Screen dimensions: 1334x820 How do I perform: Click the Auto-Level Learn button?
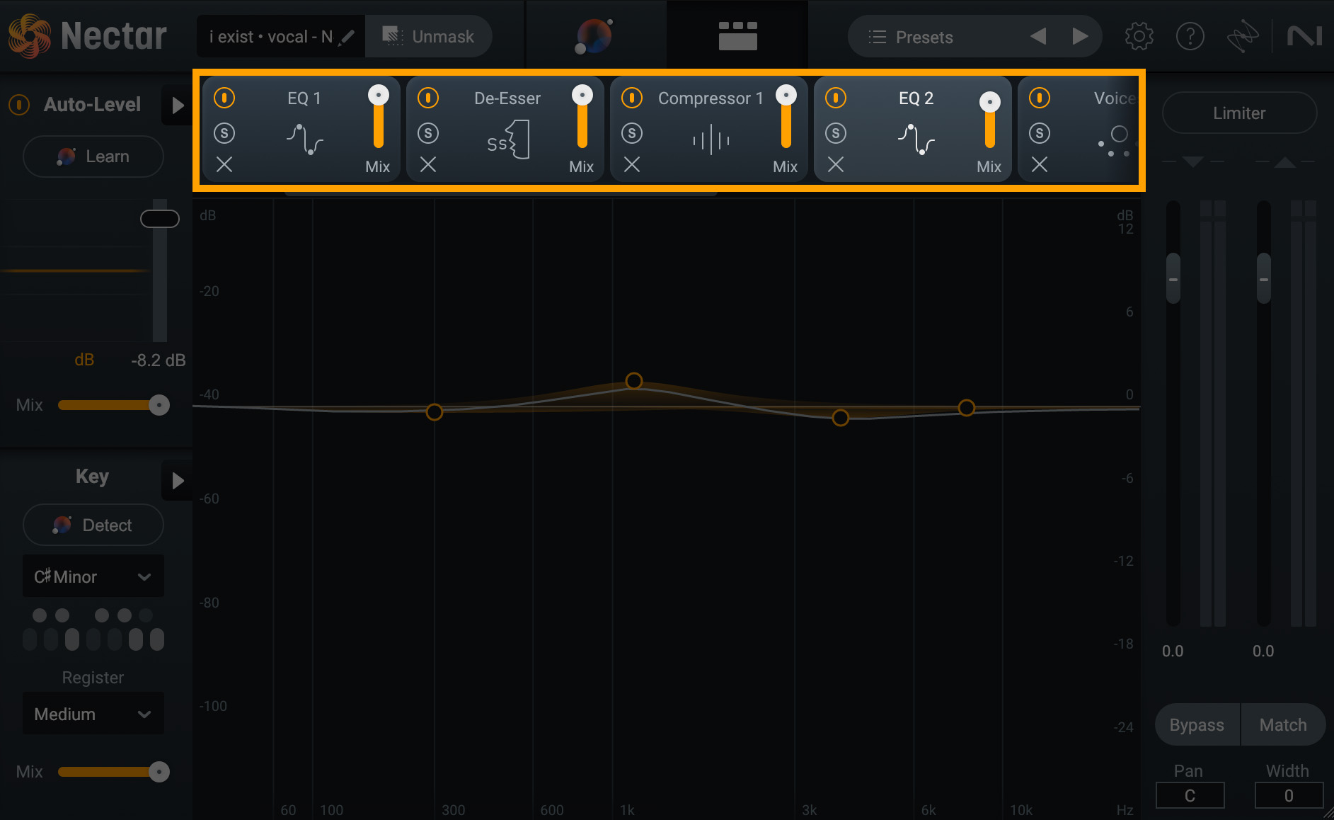(93, 156)
